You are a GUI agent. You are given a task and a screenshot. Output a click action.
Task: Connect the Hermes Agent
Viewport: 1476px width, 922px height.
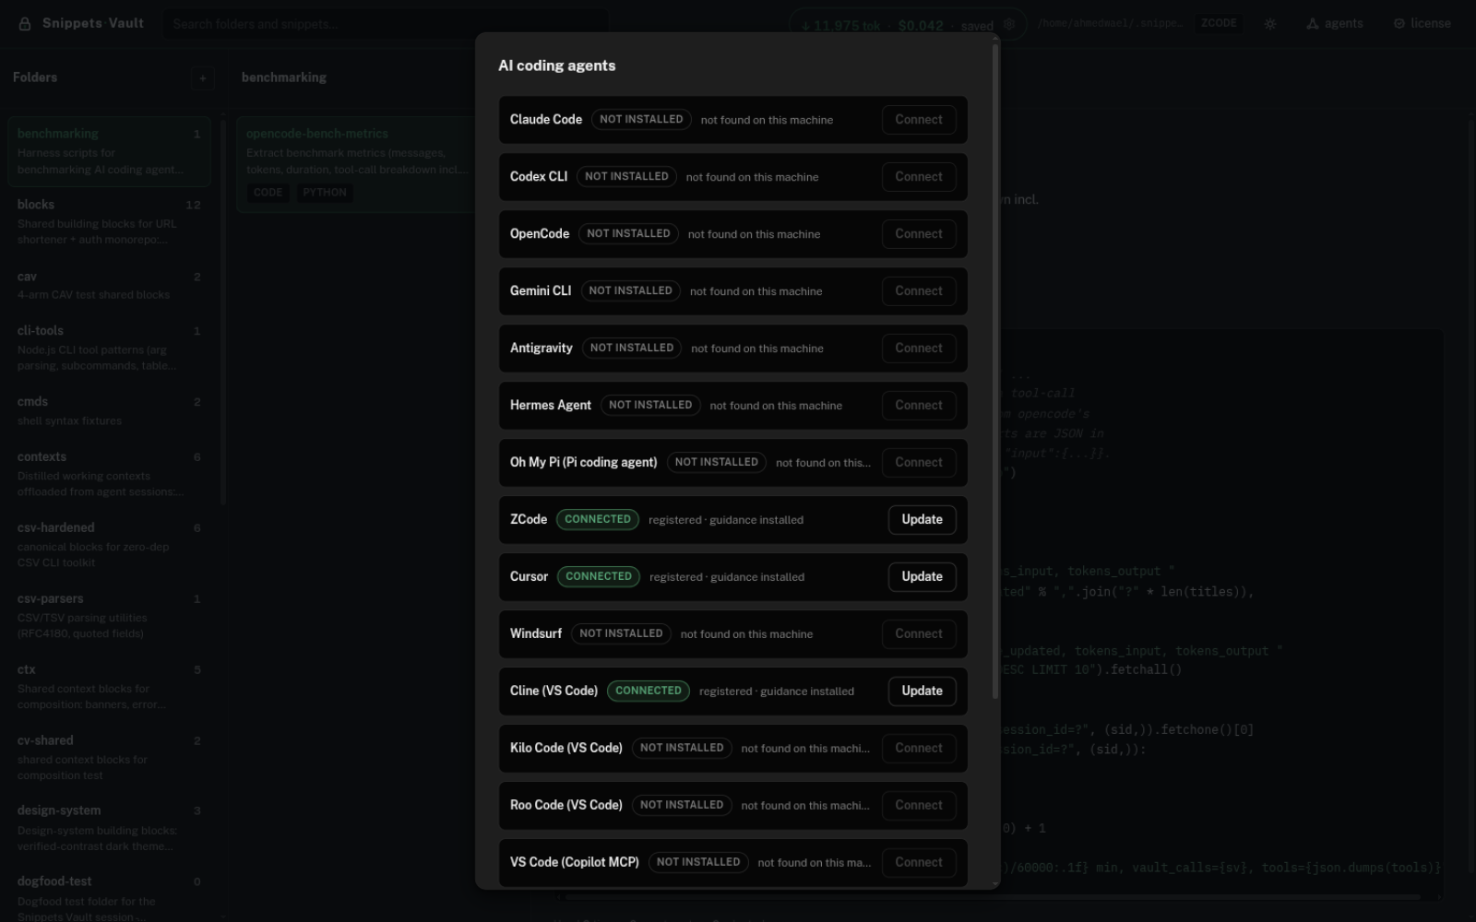tap(919, 406)
